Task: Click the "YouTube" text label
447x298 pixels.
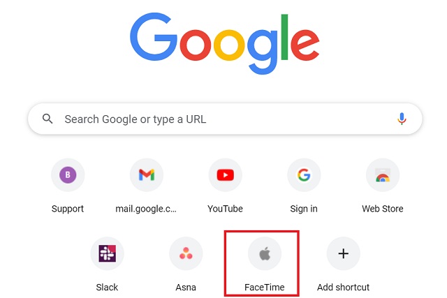Action: (225, 209)
